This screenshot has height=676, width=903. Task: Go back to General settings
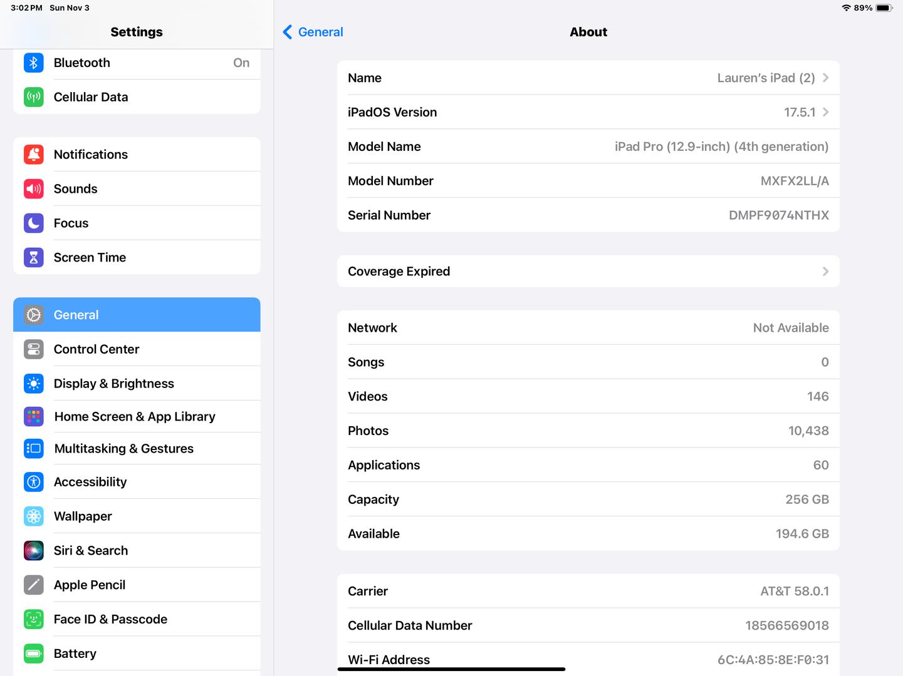coord(313,32)
